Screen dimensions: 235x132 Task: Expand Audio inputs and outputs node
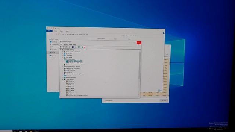coord(63,52)
